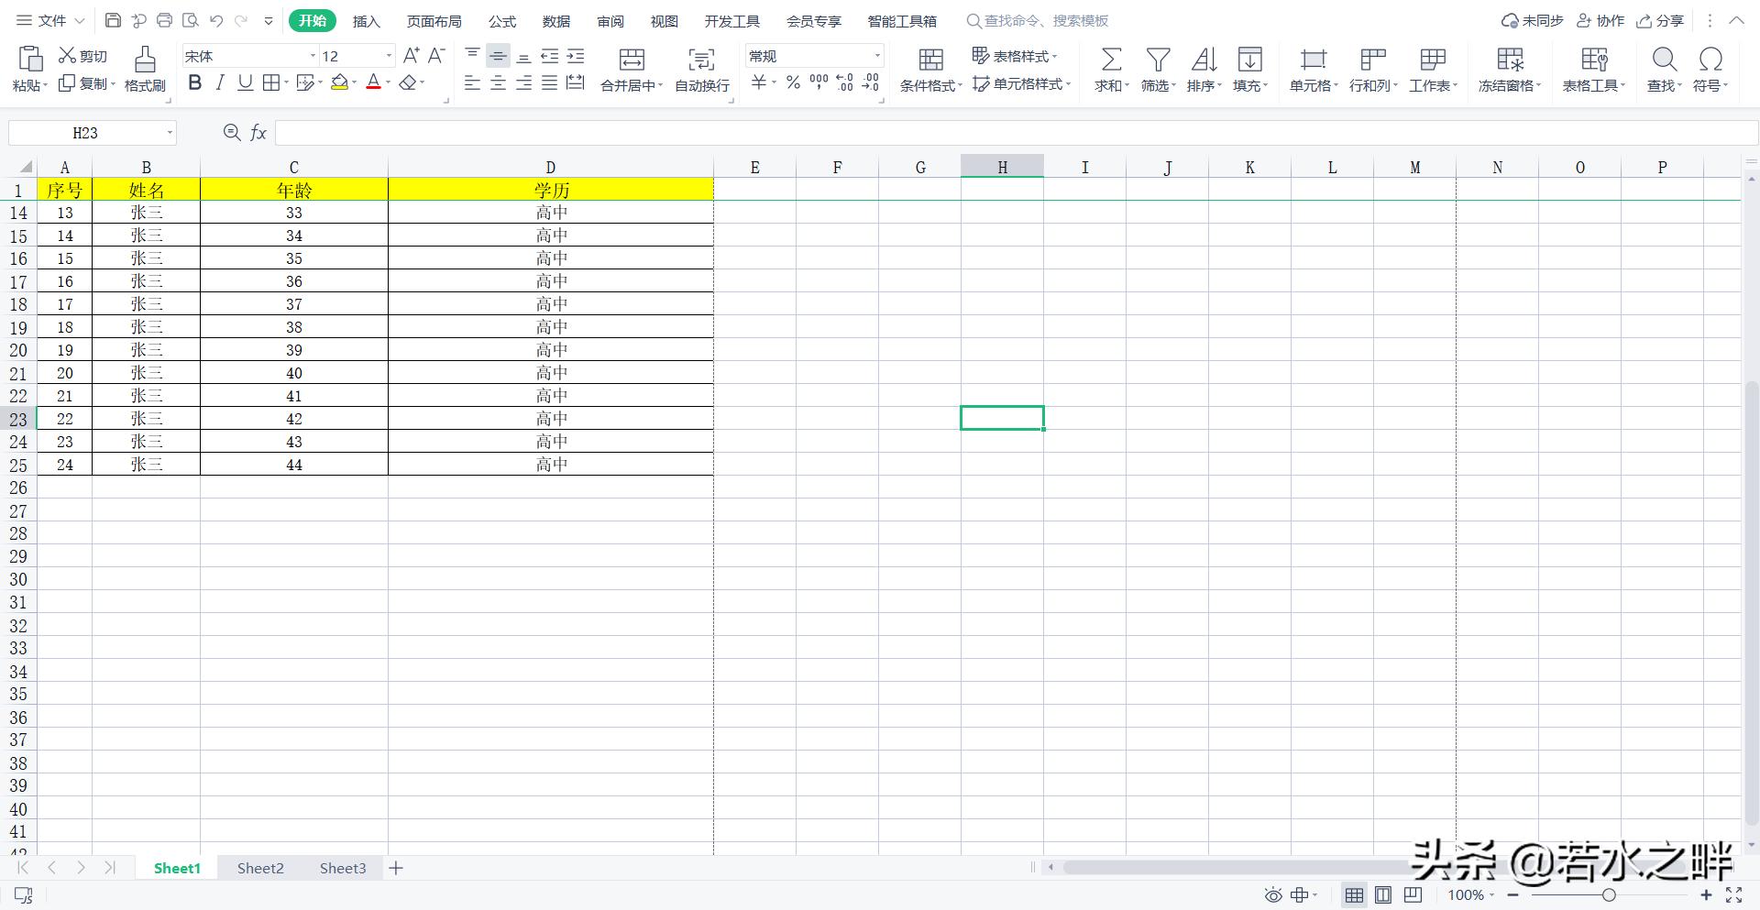Viewport: 1760px width, 910px height.
Task: Open the font name dropdown
Action: point(313,56)
